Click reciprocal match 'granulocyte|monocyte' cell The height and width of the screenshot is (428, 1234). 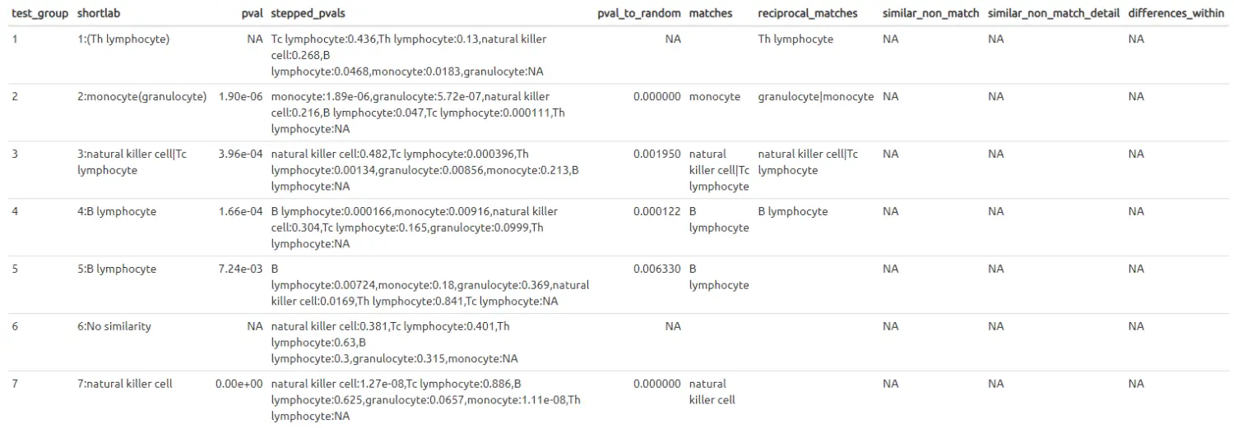815,96
